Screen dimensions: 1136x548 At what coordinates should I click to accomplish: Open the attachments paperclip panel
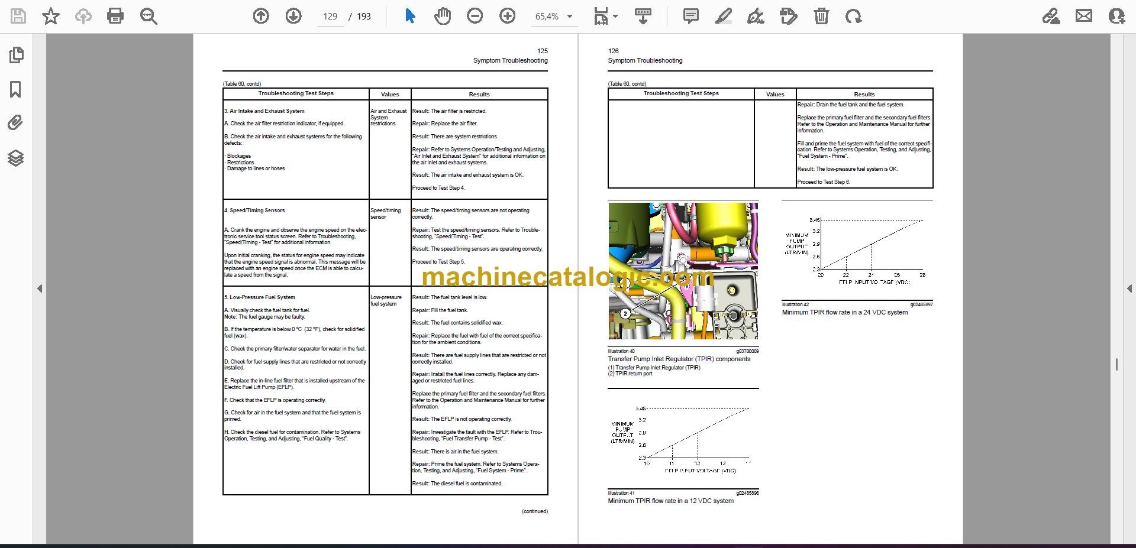pos(16,123)
